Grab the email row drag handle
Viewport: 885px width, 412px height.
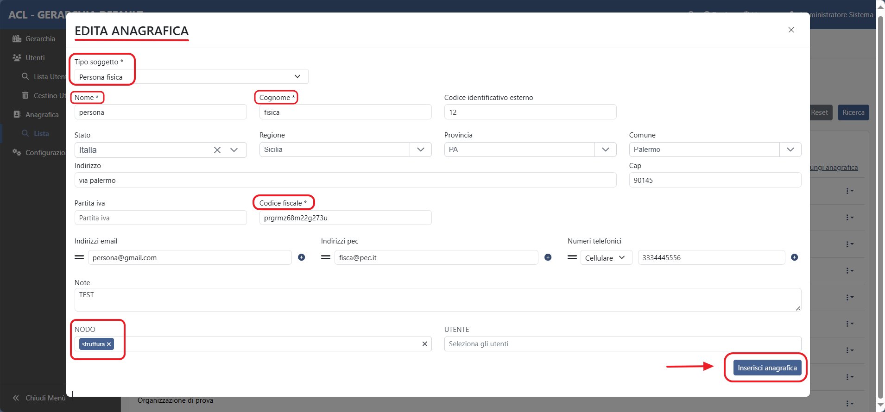pyautogui.click(x=79, y=257)
